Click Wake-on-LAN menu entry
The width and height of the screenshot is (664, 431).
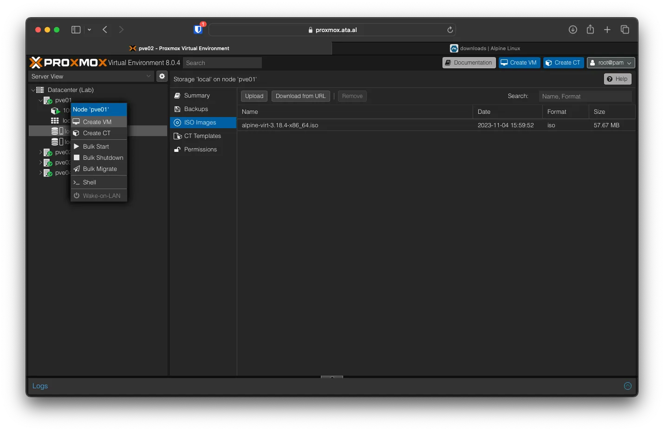pos(99,196)
